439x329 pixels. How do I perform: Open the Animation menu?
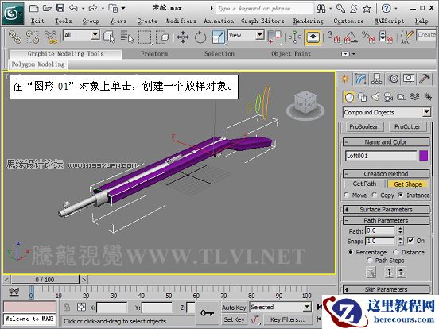click(219, 21)
